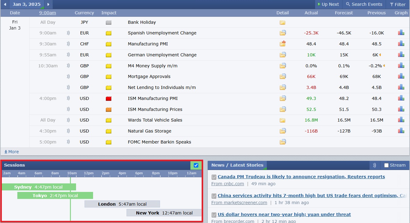The width and height of the screenshot is (410, 223).
Task: Open detail folder for Spanish Unemployment Change
Action: coord(283,33)
